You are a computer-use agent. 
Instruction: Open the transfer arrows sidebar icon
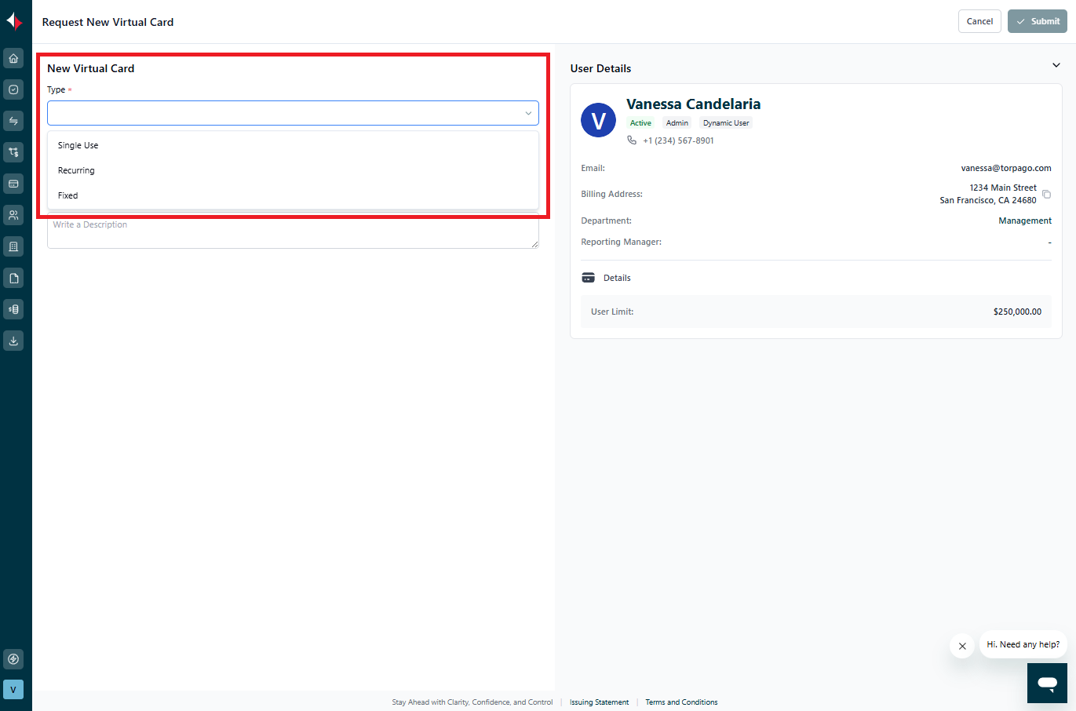point(13,121)
